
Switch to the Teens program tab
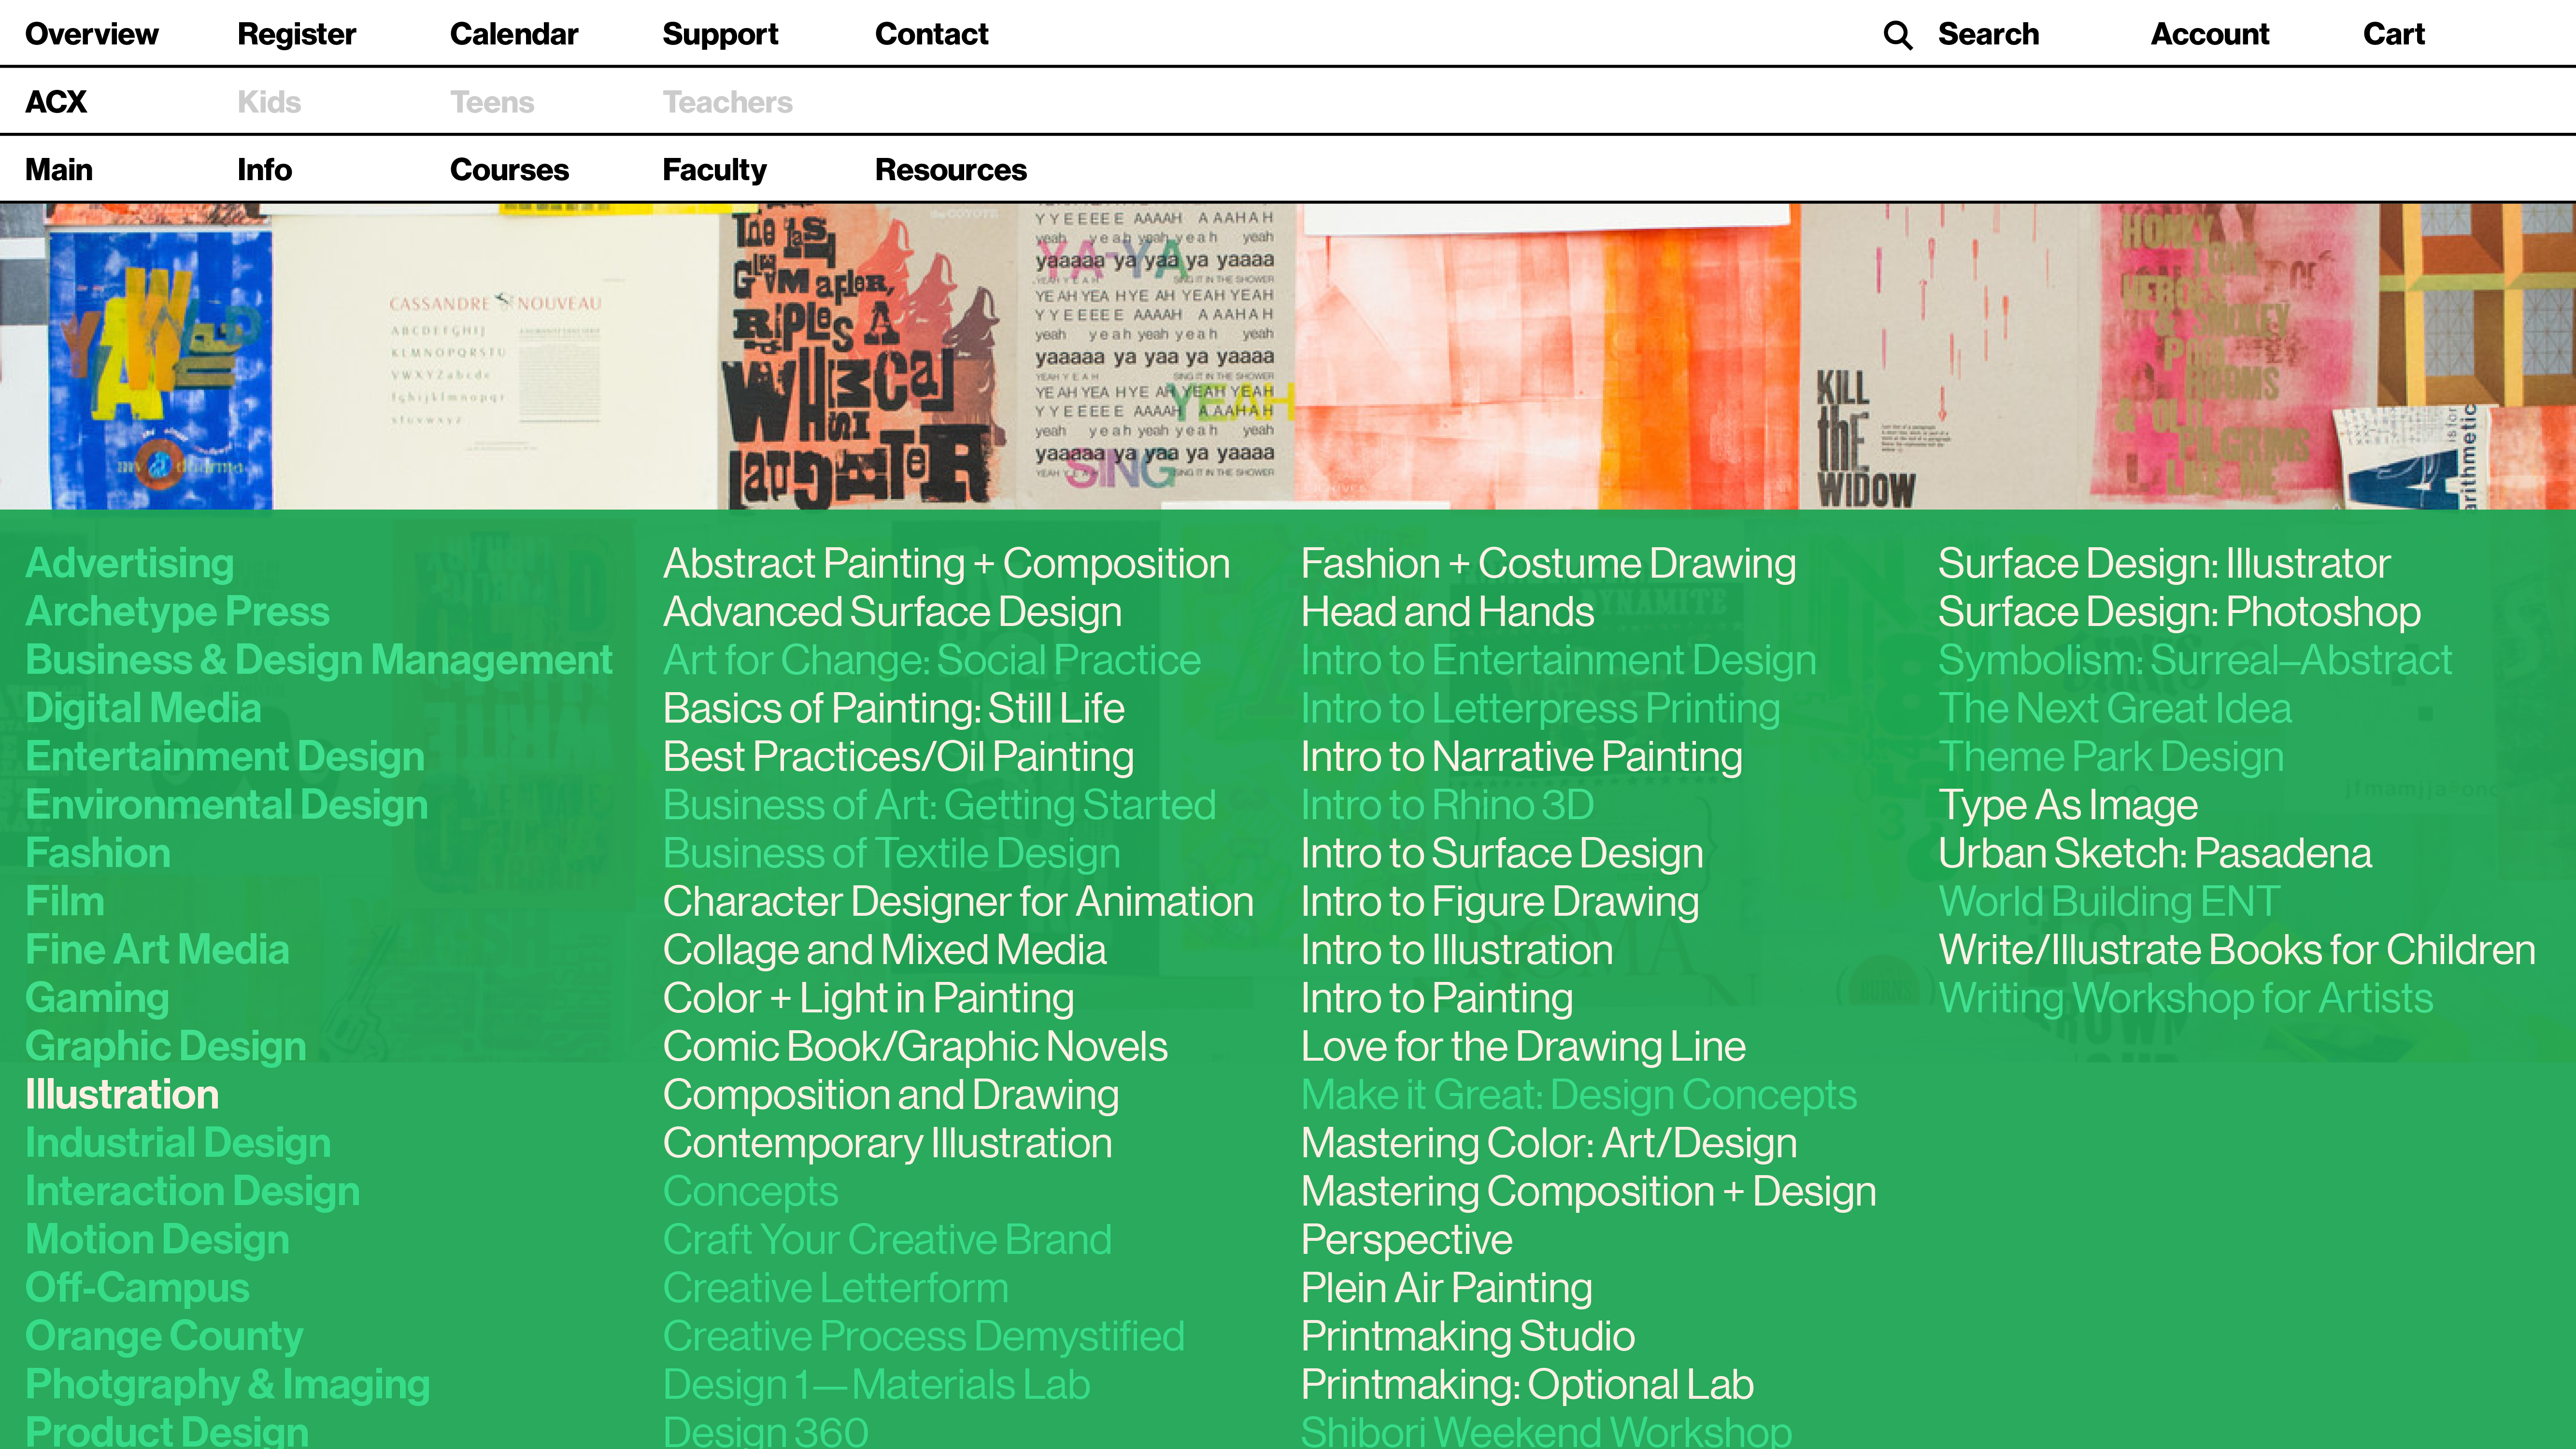pyautogui.click(x=492, y=102)
